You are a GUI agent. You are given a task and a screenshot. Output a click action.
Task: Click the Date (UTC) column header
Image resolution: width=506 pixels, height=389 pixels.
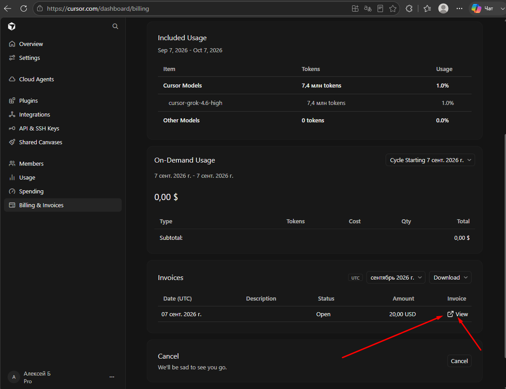[178, 298]
